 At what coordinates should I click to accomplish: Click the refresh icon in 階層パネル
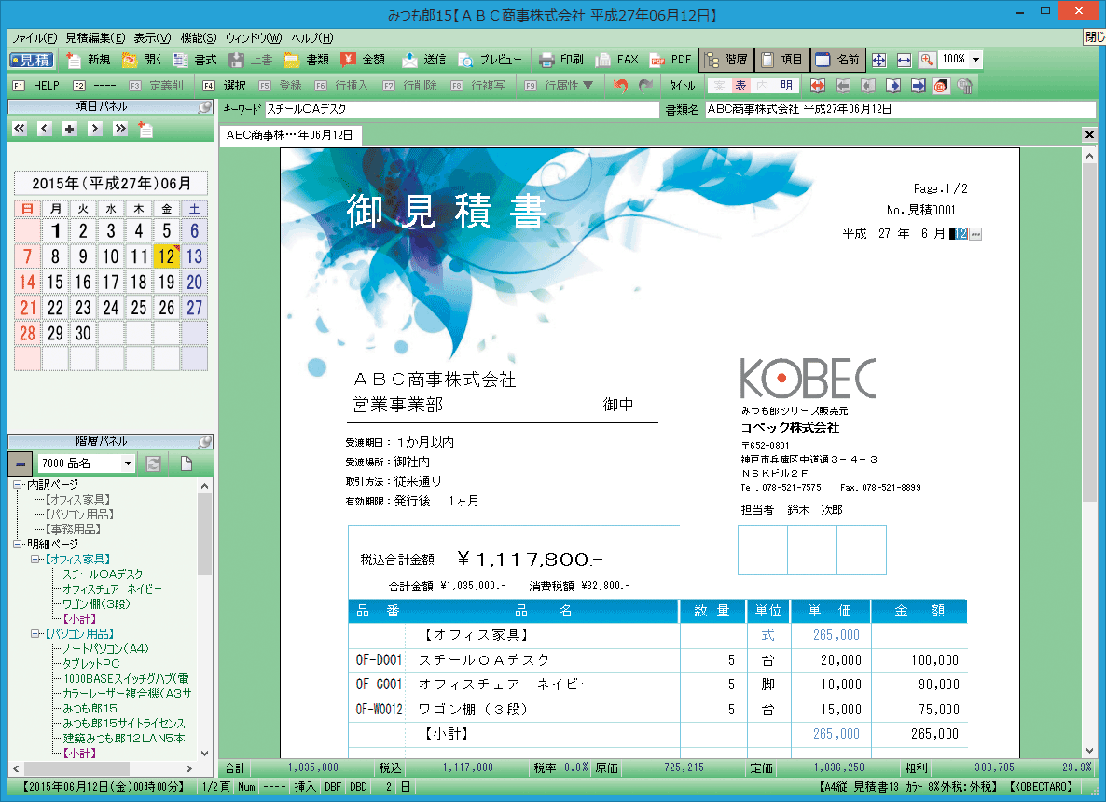click(x=153, y=463)
